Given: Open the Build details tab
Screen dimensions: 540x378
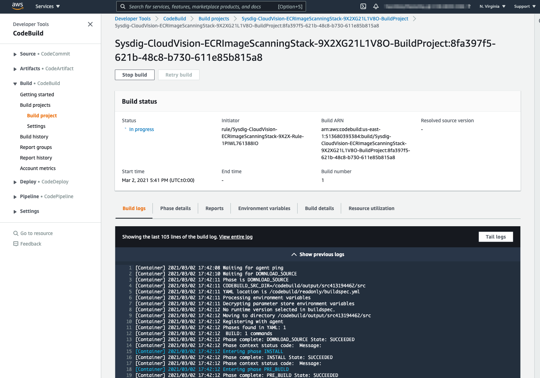Looking at the screenshot, I should coord(319,208).
